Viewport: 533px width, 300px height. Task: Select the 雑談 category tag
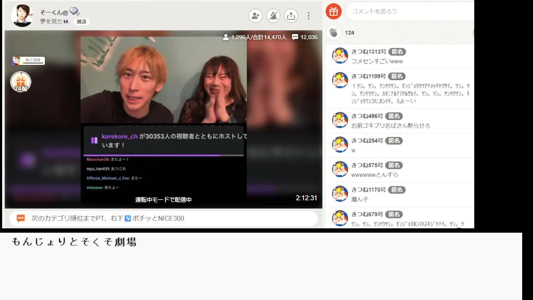coord(82,22)
